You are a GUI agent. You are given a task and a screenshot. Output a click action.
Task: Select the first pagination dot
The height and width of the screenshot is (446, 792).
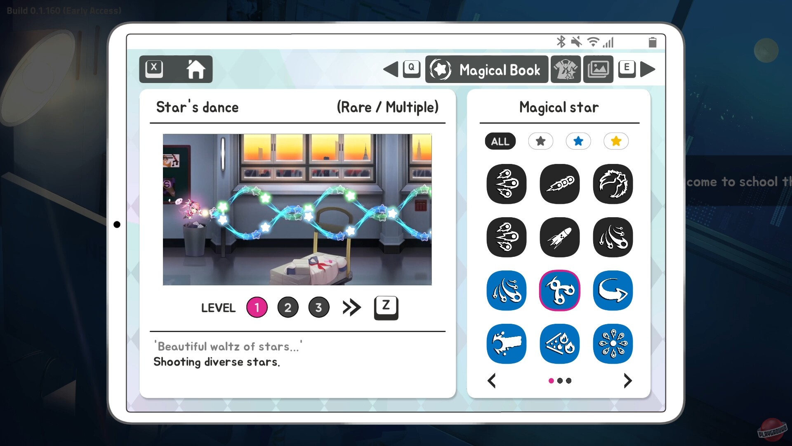551,381
